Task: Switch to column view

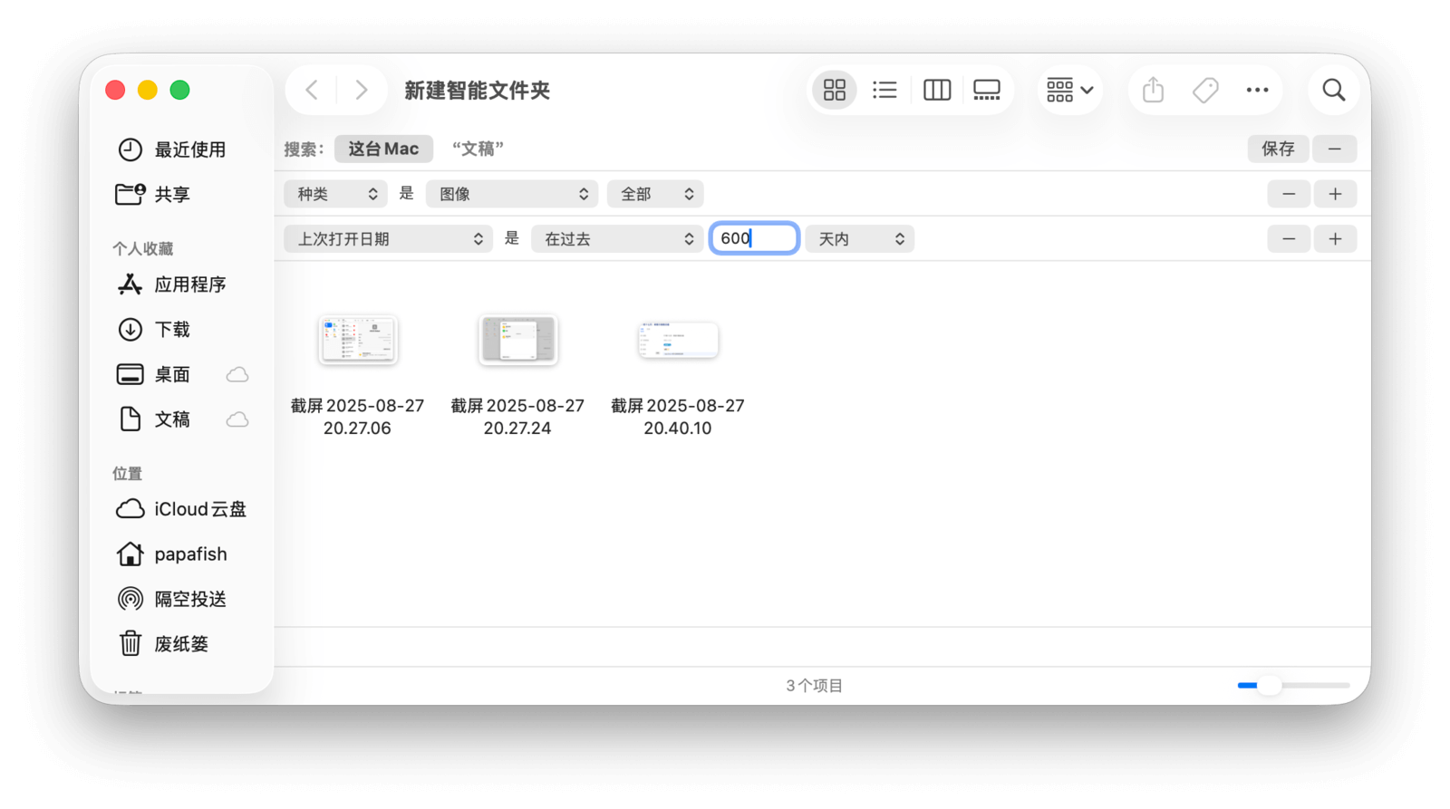Action: pos(936,90)
